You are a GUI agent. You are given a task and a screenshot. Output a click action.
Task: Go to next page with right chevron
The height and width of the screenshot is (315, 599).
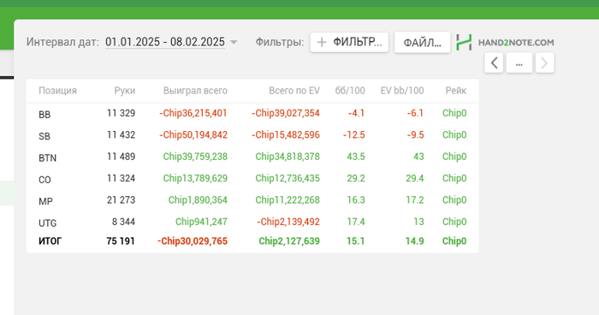pos(545,62)
